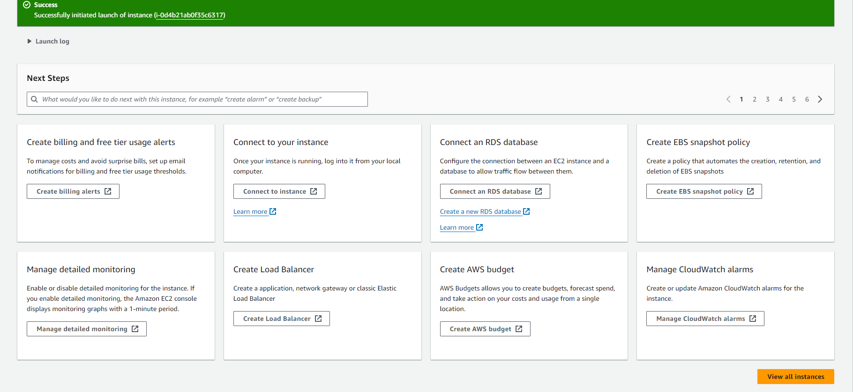Click View all instances button
The height and width of the screenshot is (392, 853).
(795, 377)
